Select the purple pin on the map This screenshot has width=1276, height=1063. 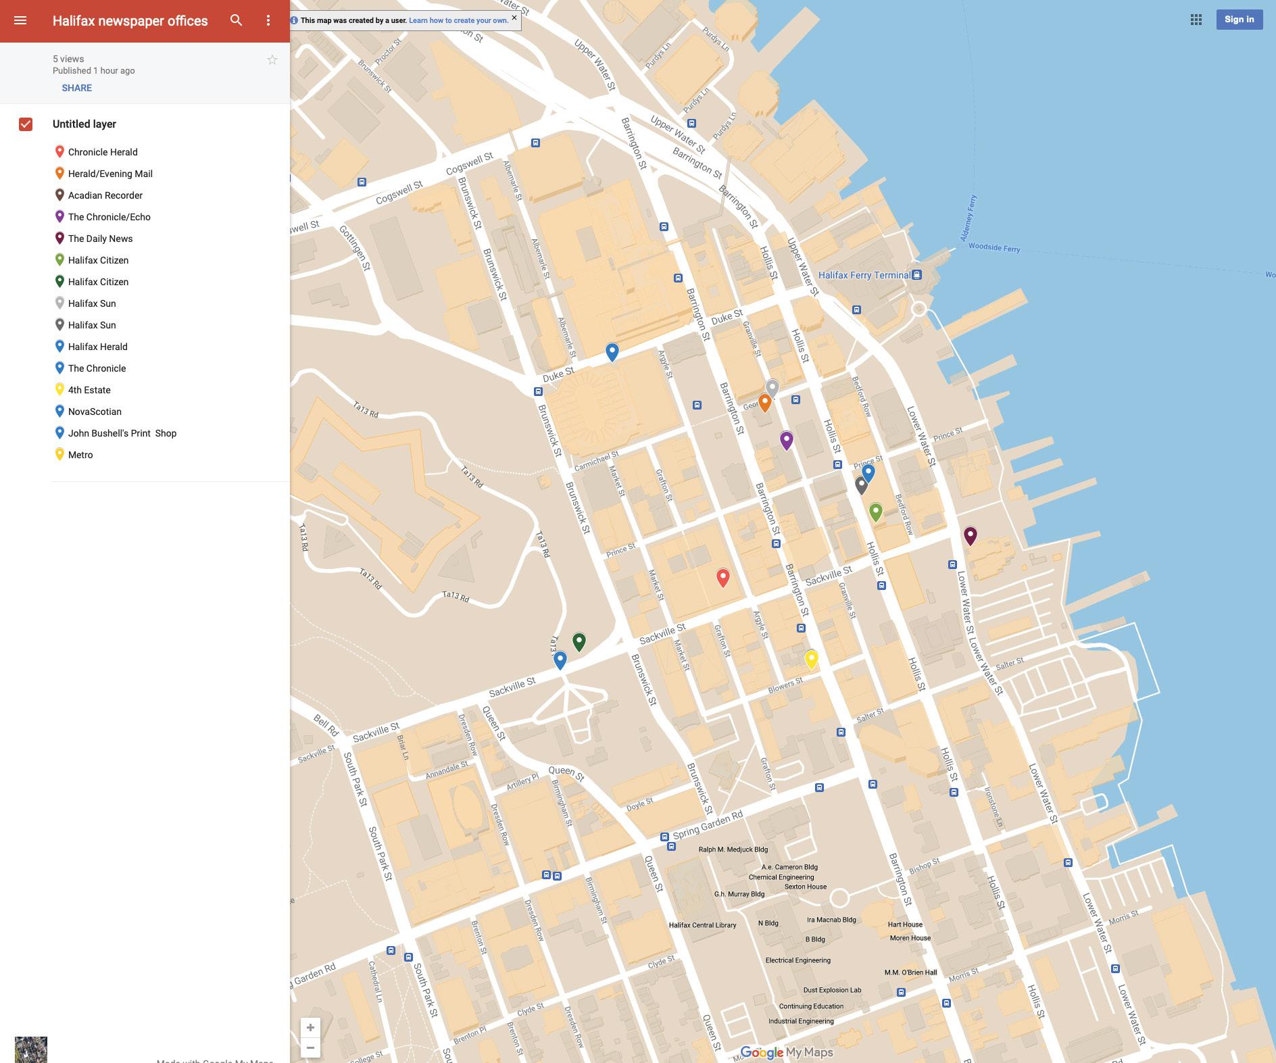pyautogui.click(x=787, y=441)
